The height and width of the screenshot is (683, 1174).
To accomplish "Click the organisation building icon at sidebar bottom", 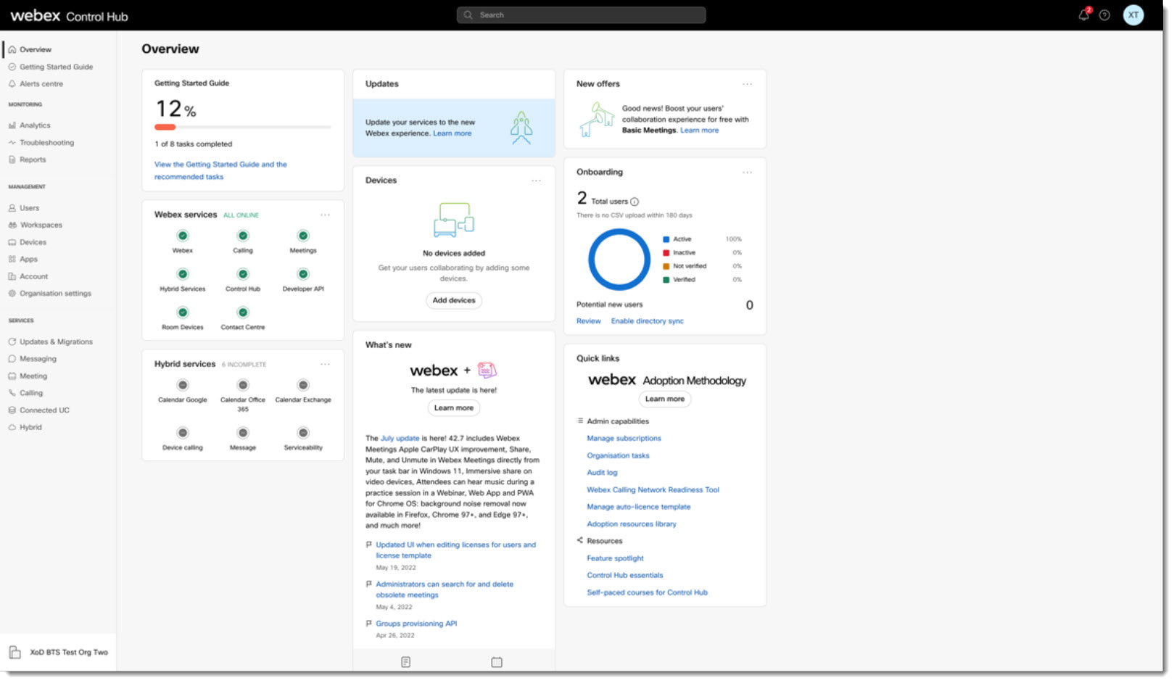I will click(x=15, y=652).
